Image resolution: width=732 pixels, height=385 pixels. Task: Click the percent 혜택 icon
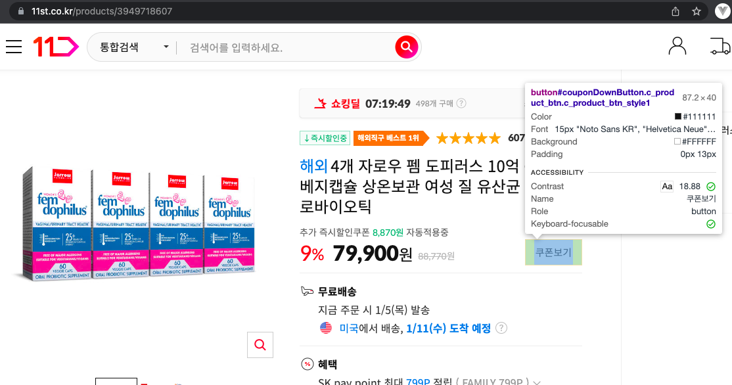tap(307, 364)
